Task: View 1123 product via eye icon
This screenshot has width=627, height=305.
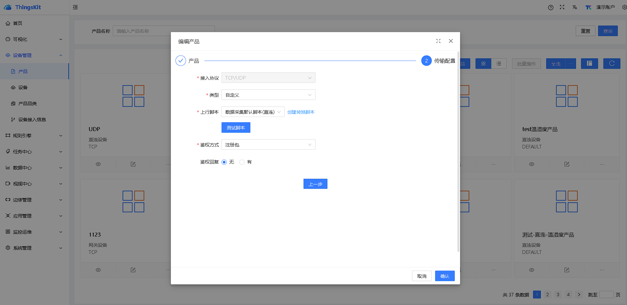Action: [x=98, y=270]
